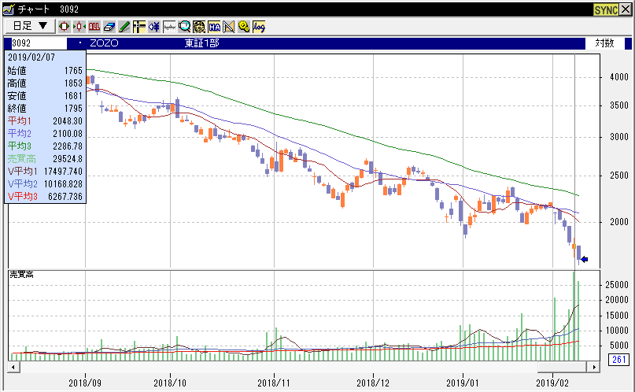The image size is (635, 392).
Task: Click the left arrow of horizontal scrollbar
Action: coord(13,367)
